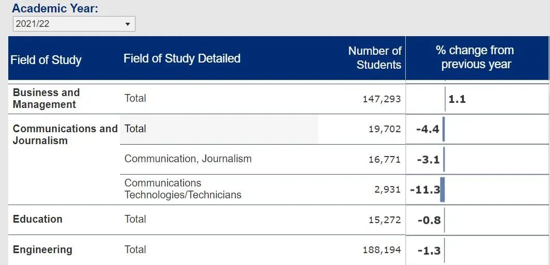
Task: Click the % change from previous year header
Action: [x=476, y=57]
